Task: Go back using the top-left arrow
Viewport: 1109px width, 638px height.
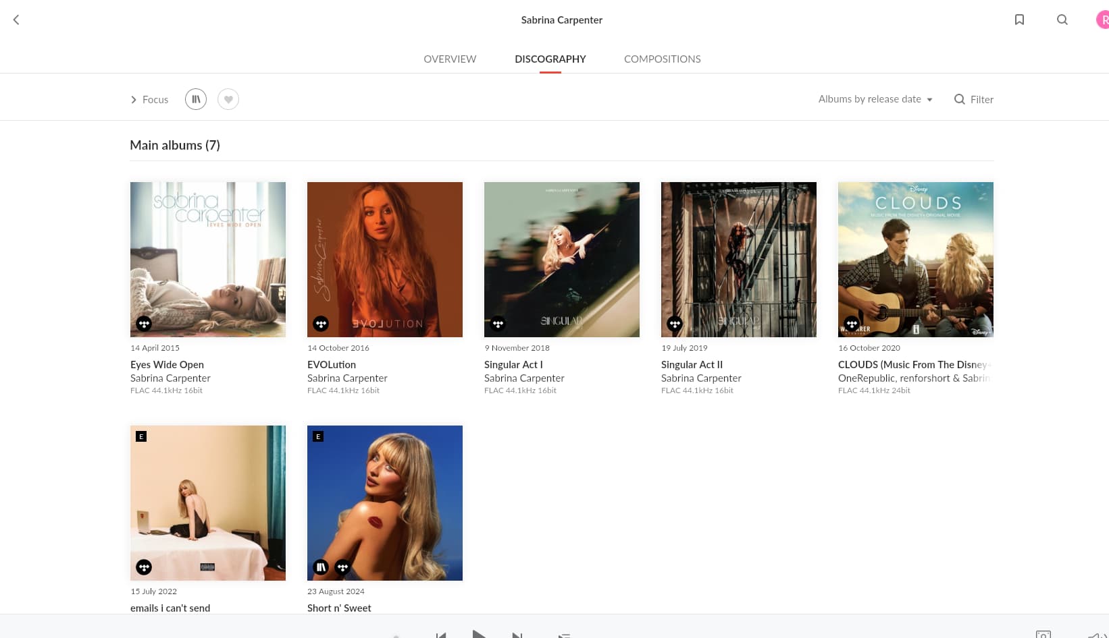Action: click(16, 20)
